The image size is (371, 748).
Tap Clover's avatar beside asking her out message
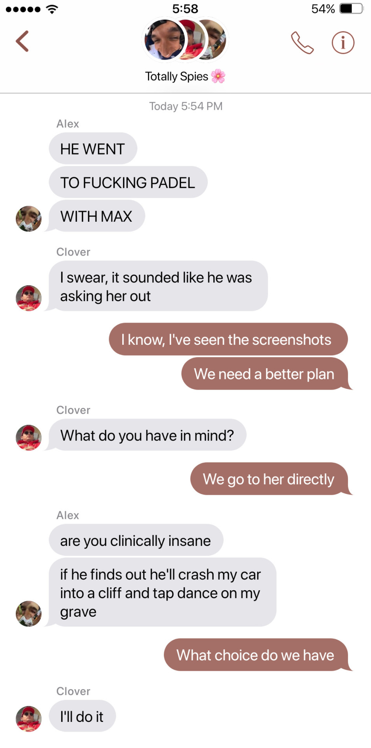tap(28, 298)
